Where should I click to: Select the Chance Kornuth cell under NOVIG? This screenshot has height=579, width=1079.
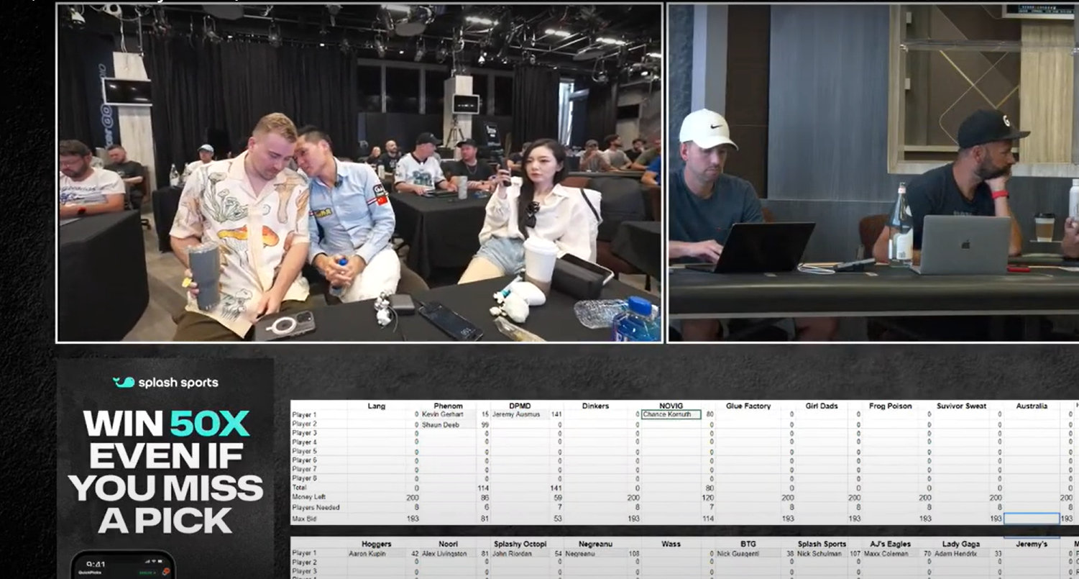coord(670,415)
